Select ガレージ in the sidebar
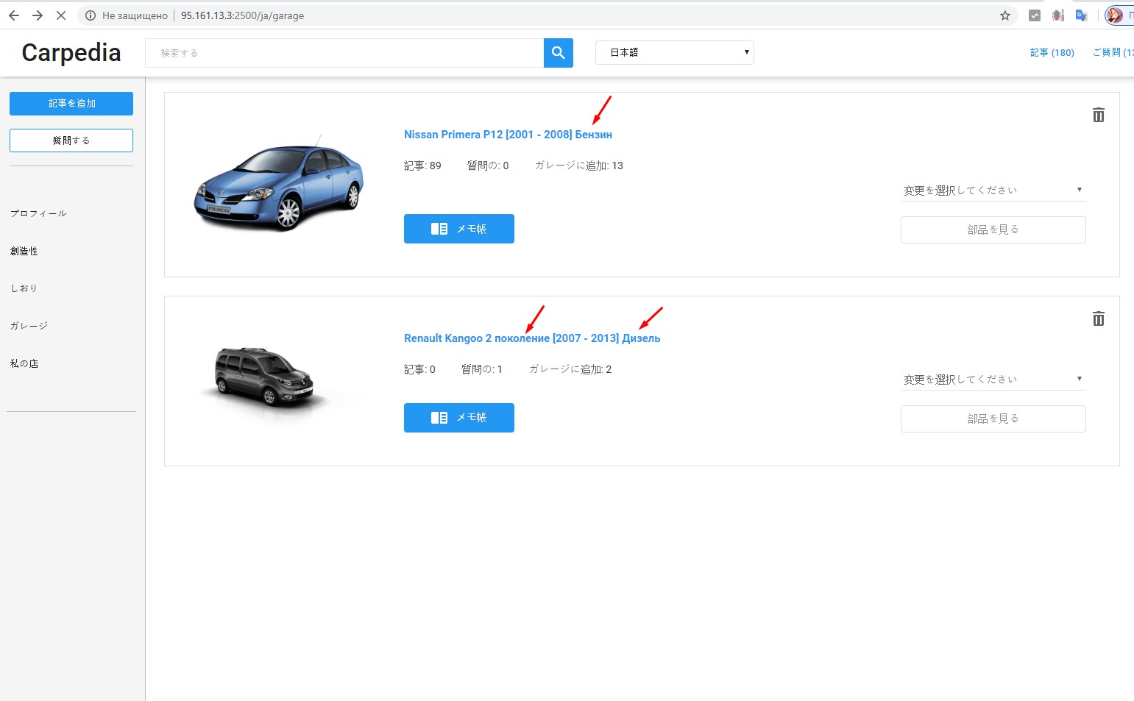This screenshot has width=1134, height=701. click(x=28, y=324)
